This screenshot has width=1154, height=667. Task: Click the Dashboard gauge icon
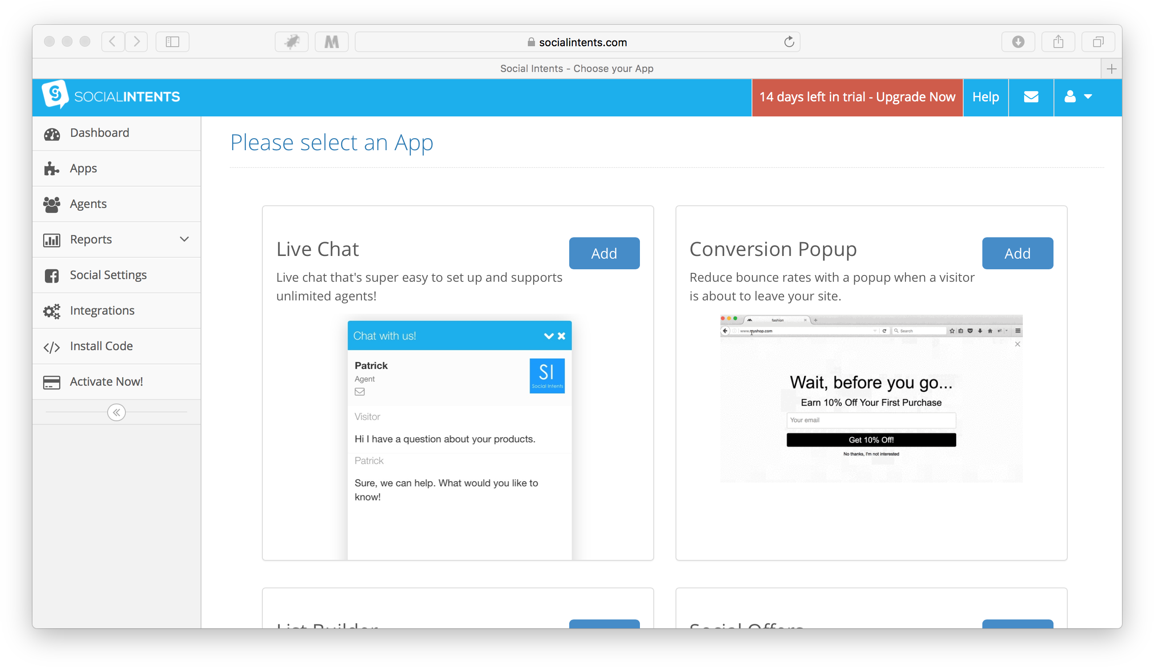click(52, 134)
